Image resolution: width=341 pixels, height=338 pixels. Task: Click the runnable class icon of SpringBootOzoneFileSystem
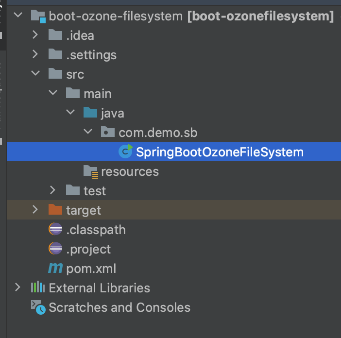pos(126,151)
